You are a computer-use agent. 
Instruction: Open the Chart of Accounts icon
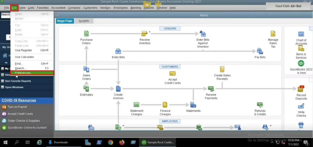click(301, 34)
